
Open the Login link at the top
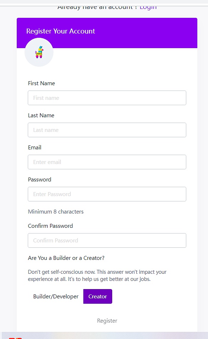tap(148, 7)
